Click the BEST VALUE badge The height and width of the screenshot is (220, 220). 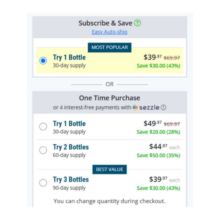point(110,169)
